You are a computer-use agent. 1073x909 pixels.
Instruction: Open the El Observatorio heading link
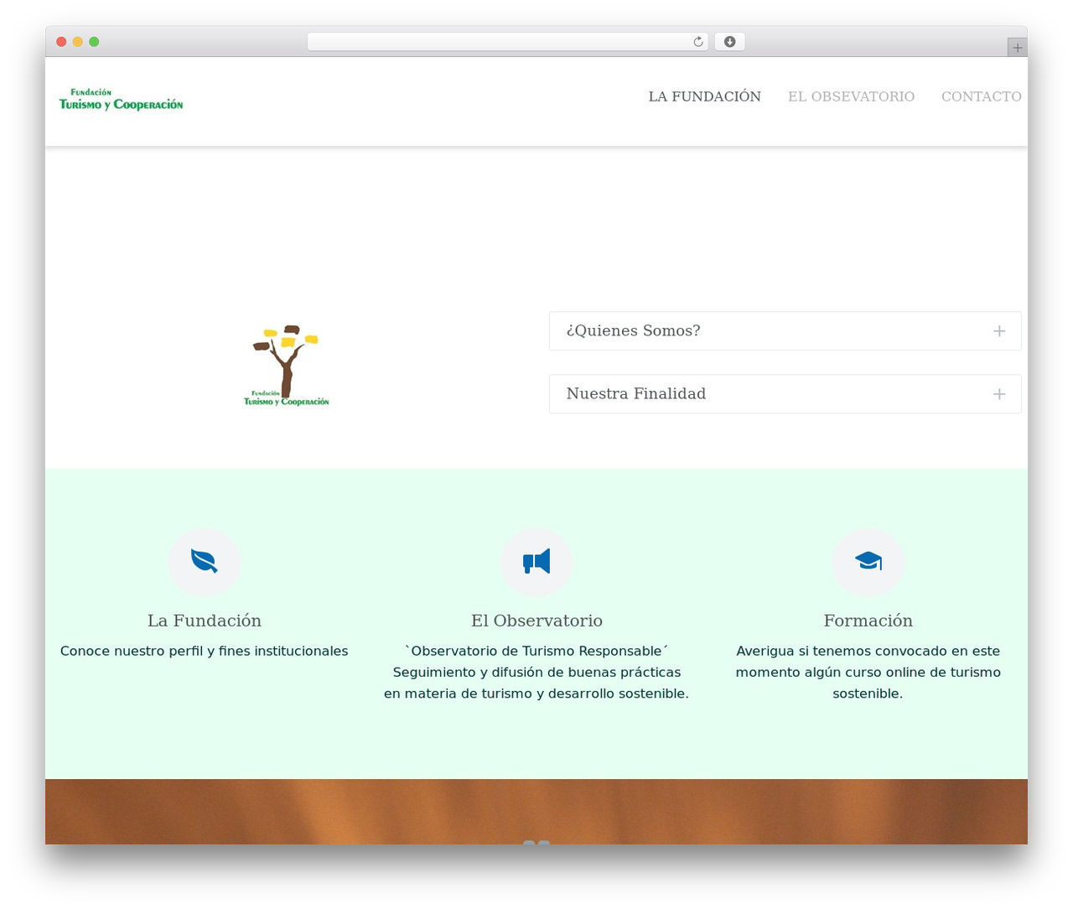(536, 621)
